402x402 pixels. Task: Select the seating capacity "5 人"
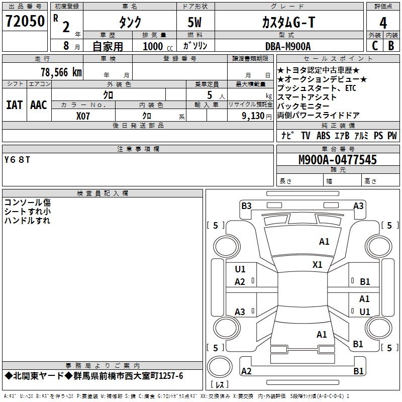pyautogui.click(x=216, y=95)
